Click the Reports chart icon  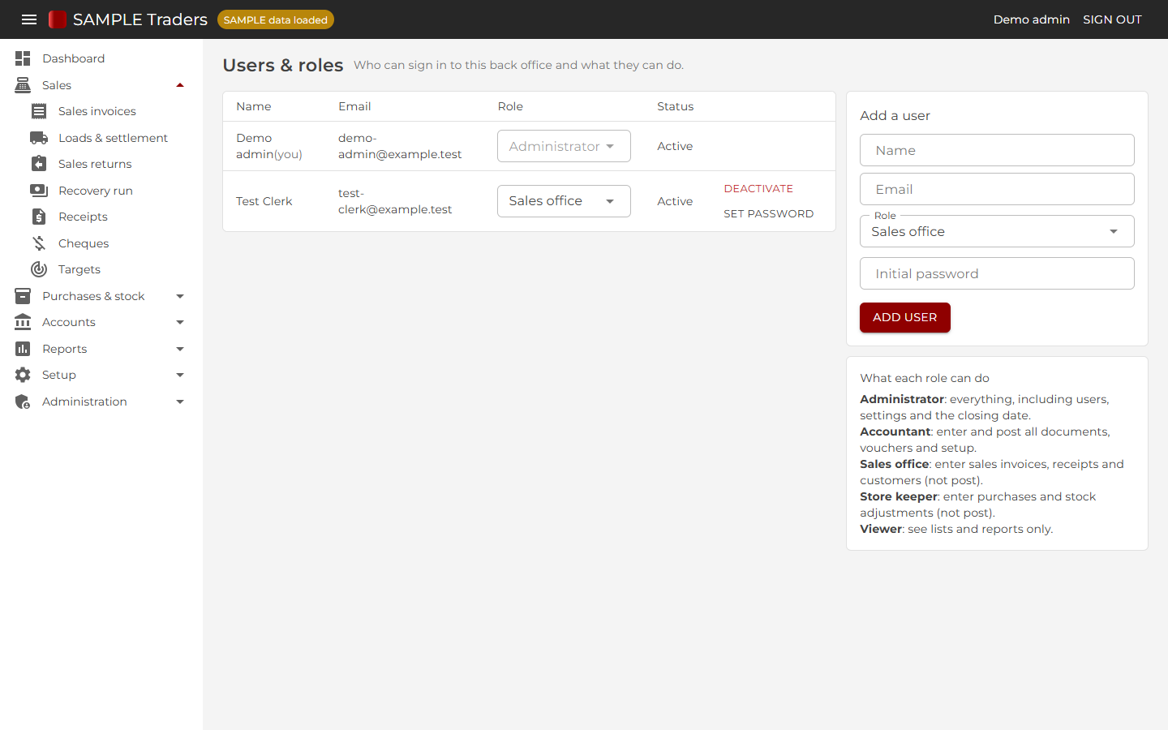pos(23,349)
